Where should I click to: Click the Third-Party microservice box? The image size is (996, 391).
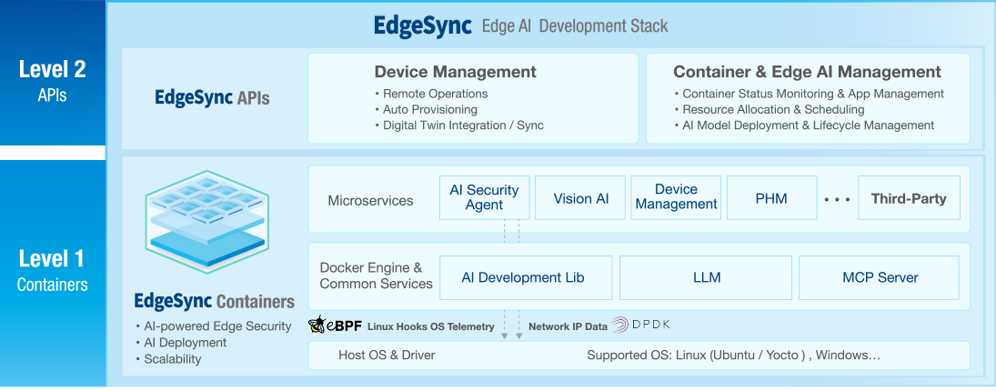(x=908, y=198)
